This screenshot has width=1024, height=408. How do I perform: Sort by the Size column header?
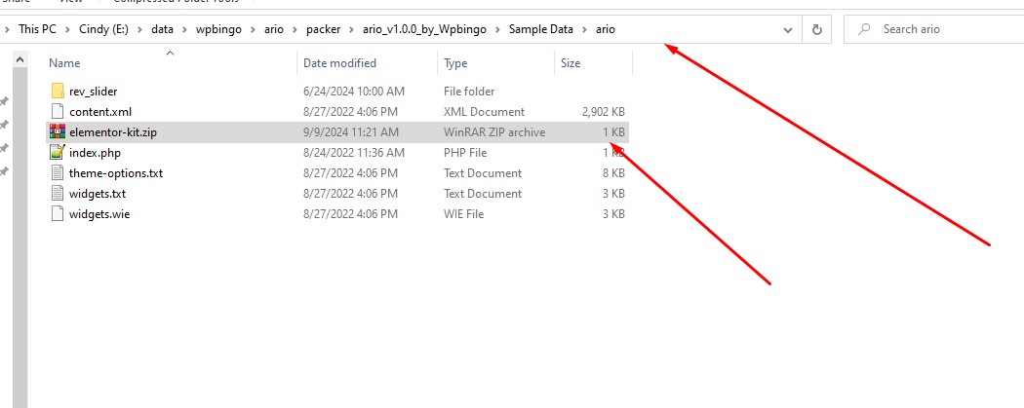point(571,63)
